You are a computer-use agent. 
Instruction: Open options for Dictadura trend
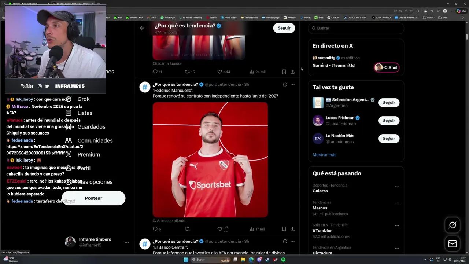(397, 249)
